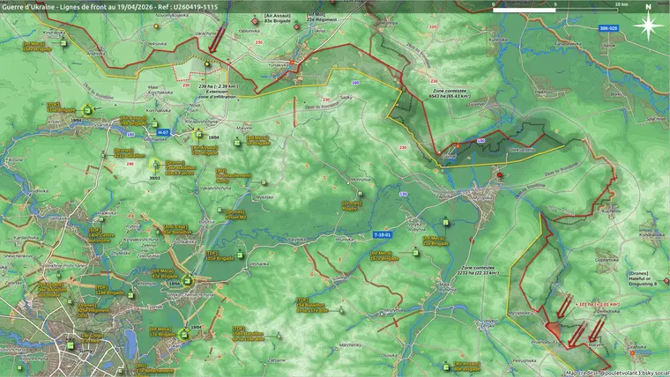670x377 pixels.
Task: Select the 152e Brigade unit marker
Action: (x=415, y=253)
